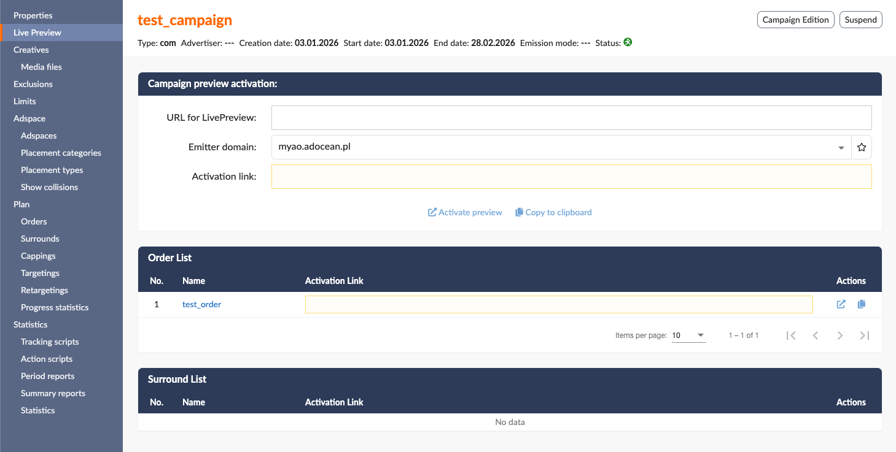
Task: Go to the first page of orders
Action: tap(791, 335)
